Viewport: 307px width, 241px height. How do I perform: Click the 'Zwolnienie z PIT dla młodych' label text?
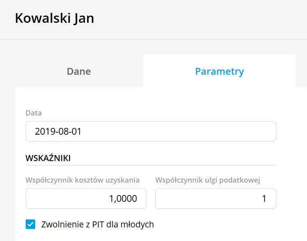98,224
